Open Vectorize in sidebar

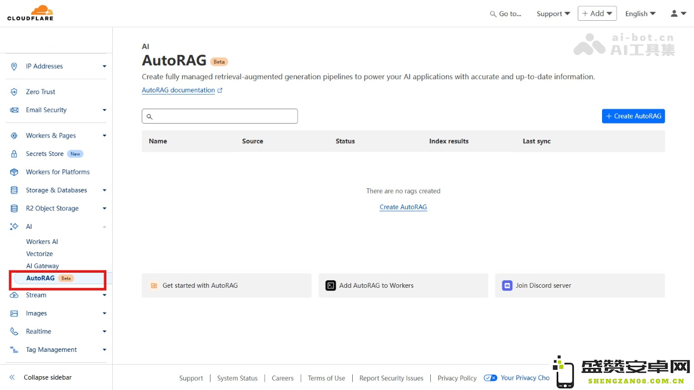tap(39, 254)
